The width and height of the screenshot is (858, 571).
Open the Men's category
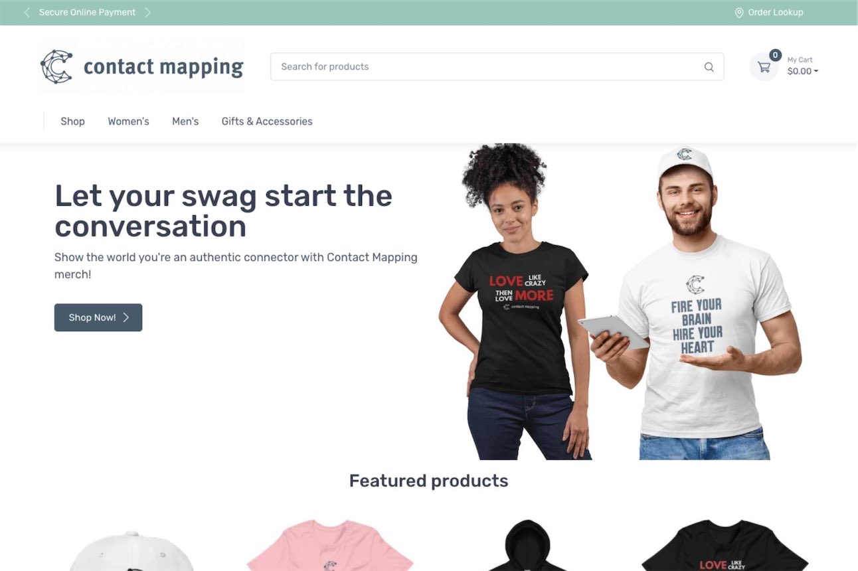185,122
